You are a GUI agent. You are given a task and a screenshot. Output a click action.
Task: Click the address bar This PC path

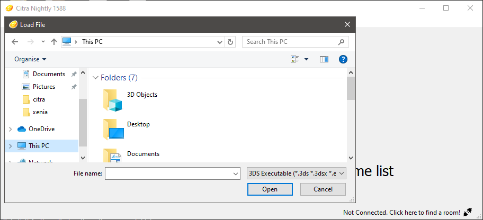[x=92, y=42]
